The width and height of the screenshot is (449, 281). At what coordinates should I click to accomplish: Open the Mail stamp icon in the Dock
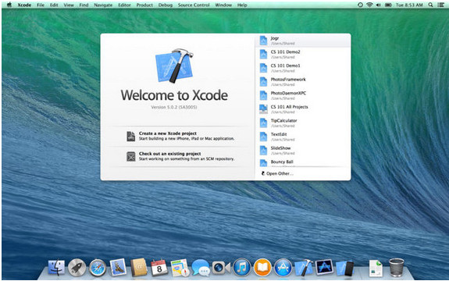[118, 267]
